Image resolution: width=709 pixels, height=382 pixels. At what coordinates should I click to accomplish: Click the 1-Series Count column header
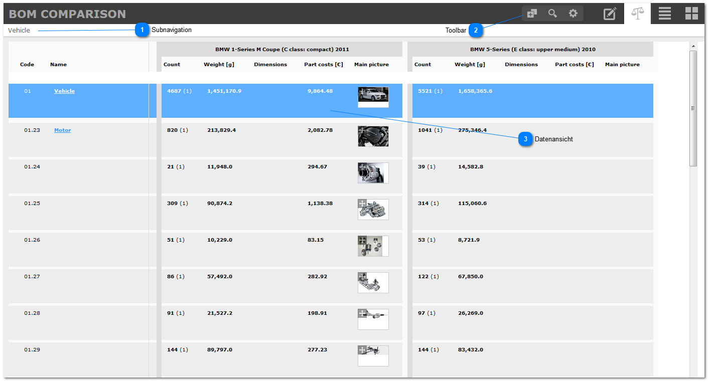tap(172, 64)
